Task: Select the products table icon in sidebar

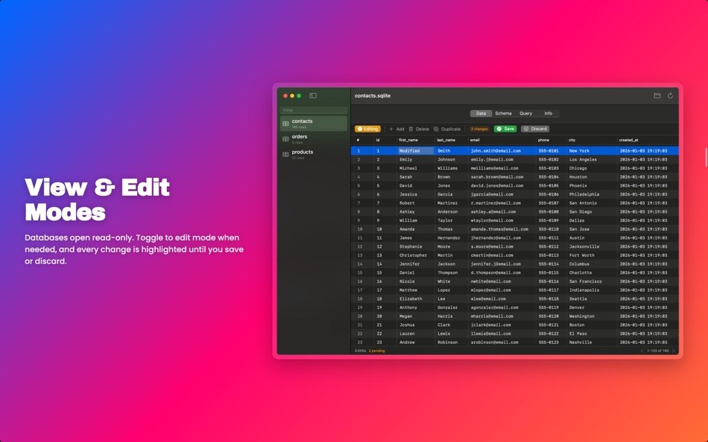Action: [x=285, y=153]
